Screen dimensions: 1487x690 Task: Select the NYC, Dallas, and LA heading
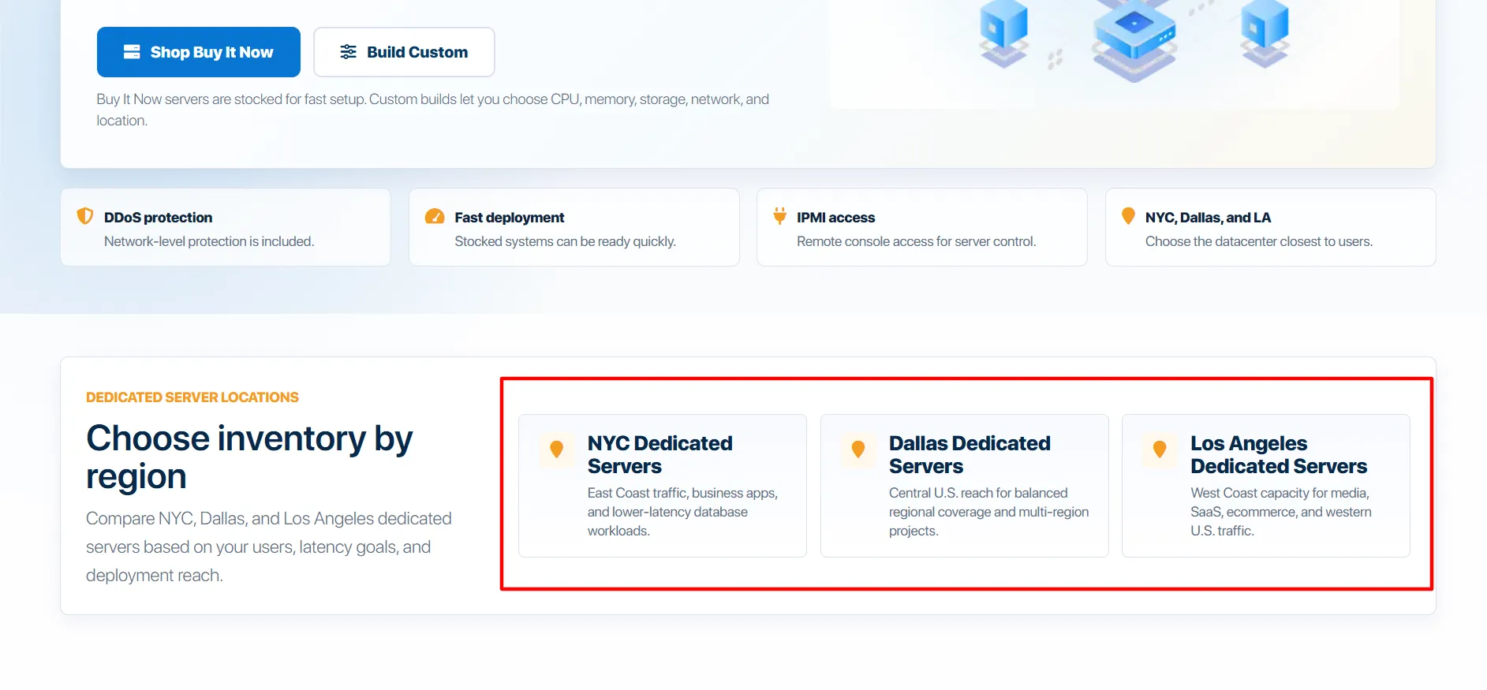point(1209,218)
